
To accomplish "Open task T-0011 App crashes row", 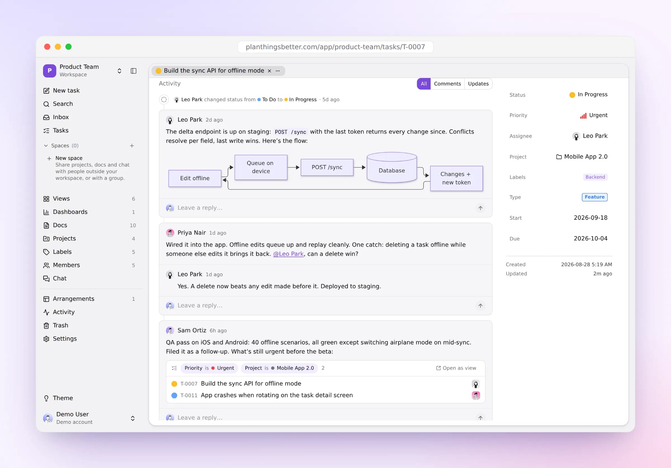I will coord(325,395).
